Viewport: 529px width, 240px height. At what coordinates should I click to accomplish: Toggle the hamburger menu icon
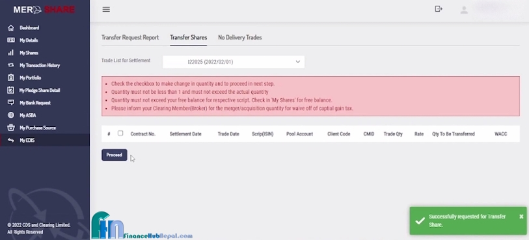pyautogui.click(x=106, y=10)
